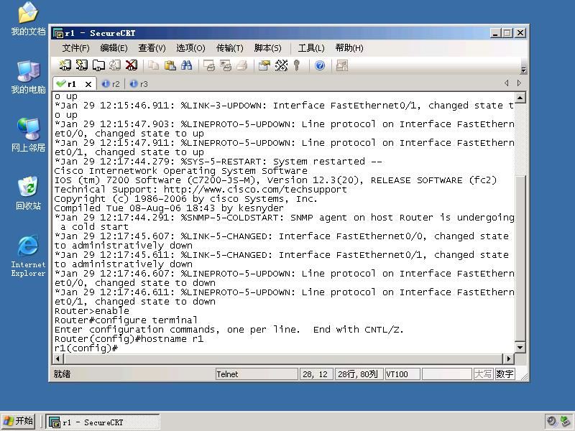Switch to the r2 session tab

point(111,84)
